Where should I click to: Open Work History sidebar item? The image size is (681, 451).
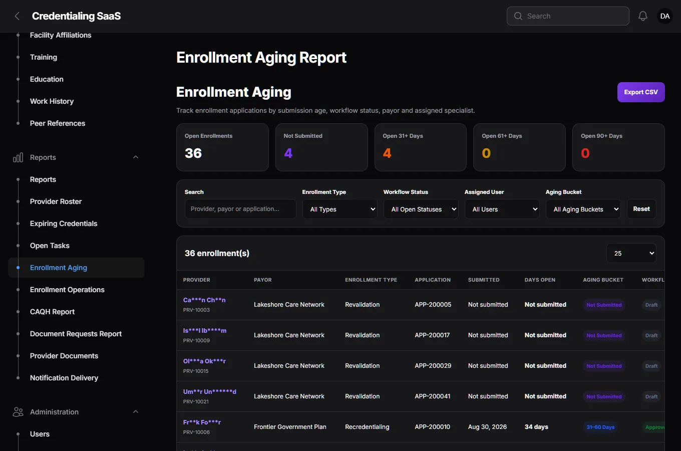52,101
